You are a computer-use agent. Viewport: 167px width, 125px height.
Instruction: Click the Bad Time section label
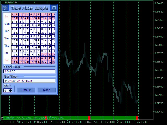pos(10,76)
